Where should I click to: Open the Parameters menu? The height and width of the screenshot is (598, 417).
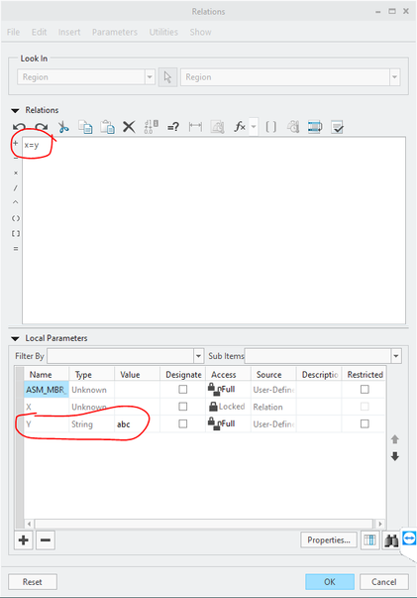click(115, 32)
